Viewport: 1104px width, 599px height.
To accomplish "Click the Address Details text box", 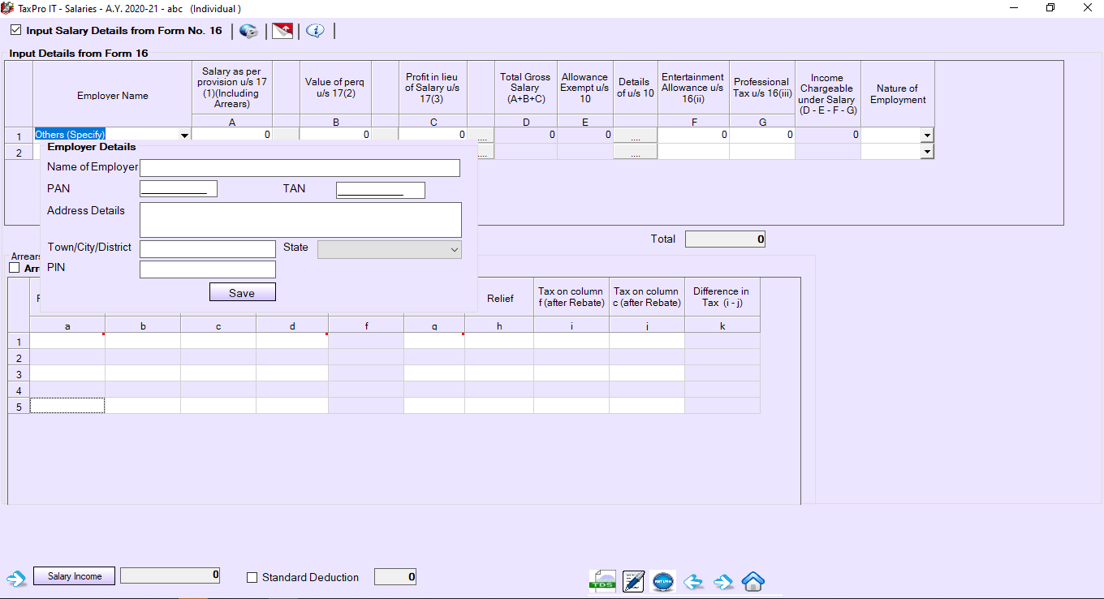I will [x=300, y=220].
